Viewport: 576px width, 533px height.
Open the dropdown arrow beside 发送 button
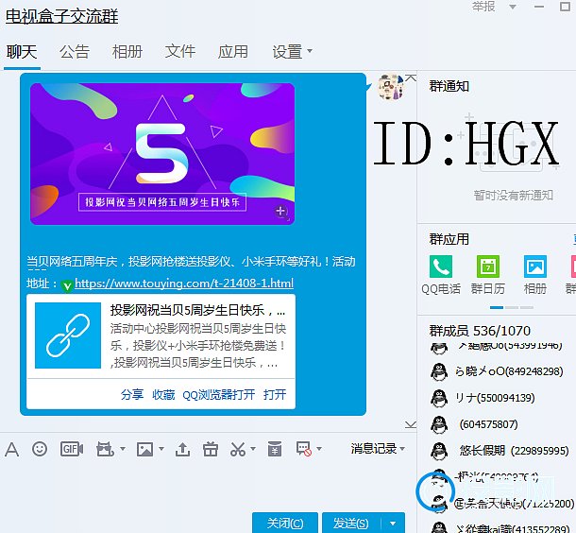point(393,523)
